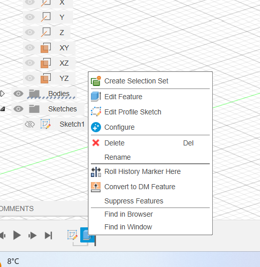Click the blue Configure icon

click(96, 127)
